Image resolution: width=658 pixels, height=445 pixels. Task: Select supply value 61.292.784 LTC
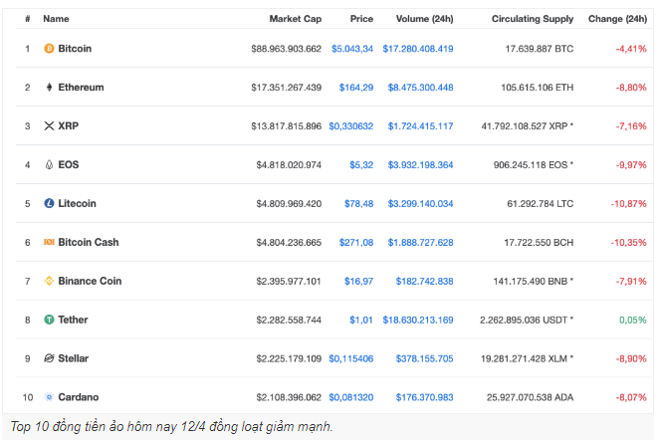point(541,204)
